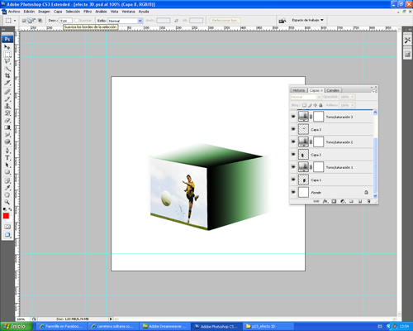The height and width of the screenshot is (331, 413).
Task: Select the Capa 2 layer thumbnail
Action: pos(303,155)
